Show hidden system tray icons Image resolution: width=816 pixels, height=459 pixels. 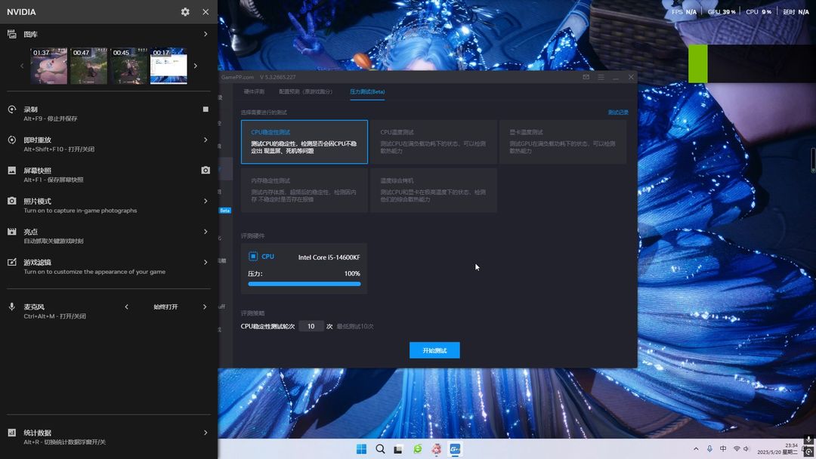[696, 448]
